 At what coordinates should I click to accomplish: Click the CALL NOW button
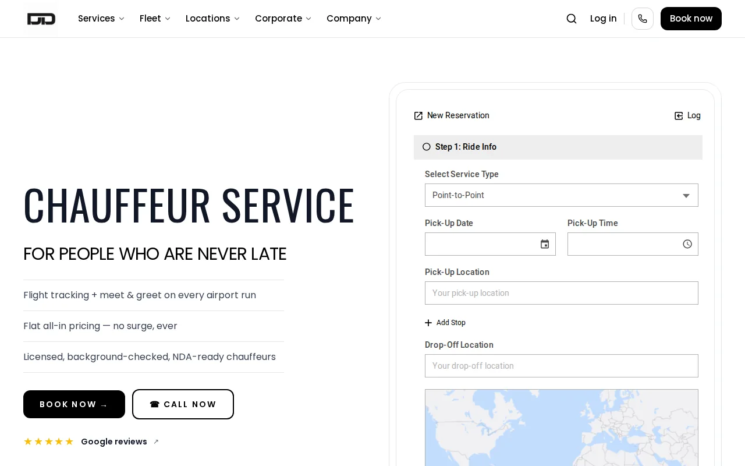[183, 404]
